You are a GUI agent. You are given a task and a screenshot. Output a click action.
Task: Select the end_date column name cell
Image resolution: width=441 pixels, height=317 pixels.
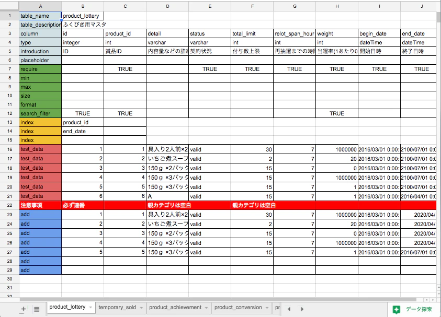pos(419,34)
